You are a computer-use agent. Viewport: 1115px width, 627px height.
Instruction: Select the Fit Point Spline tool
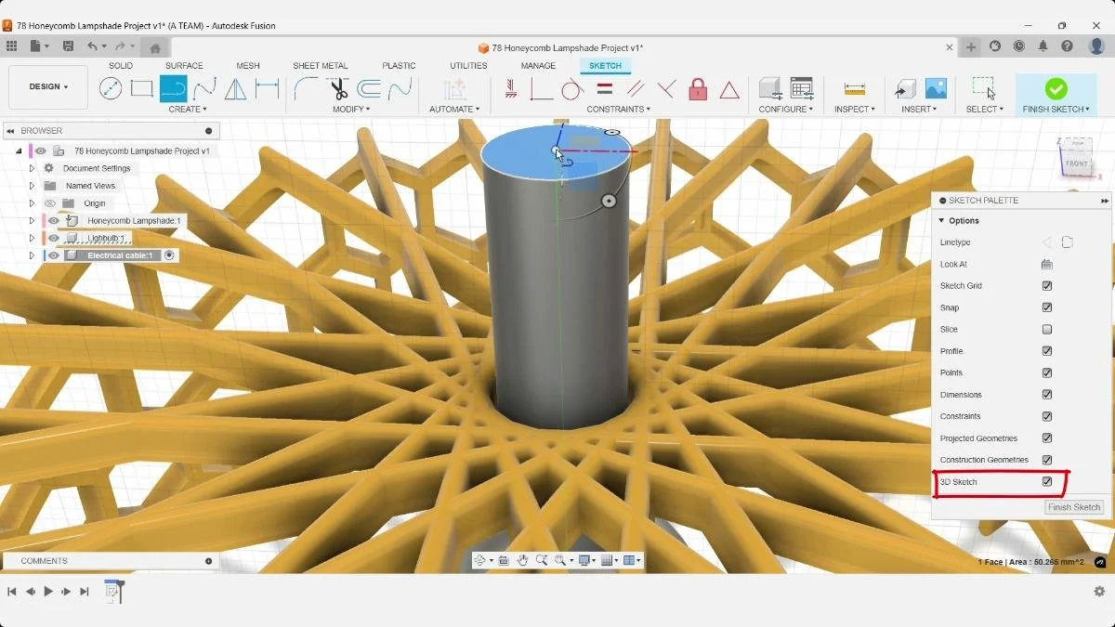(204, 89)
